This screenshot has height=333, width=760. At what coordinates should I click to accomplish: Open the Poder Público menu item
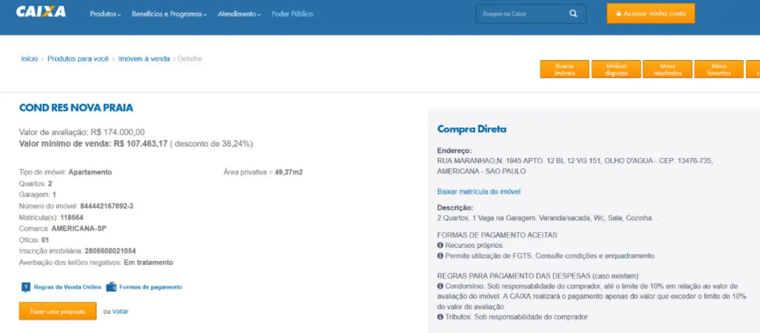(x=292, y=14)
